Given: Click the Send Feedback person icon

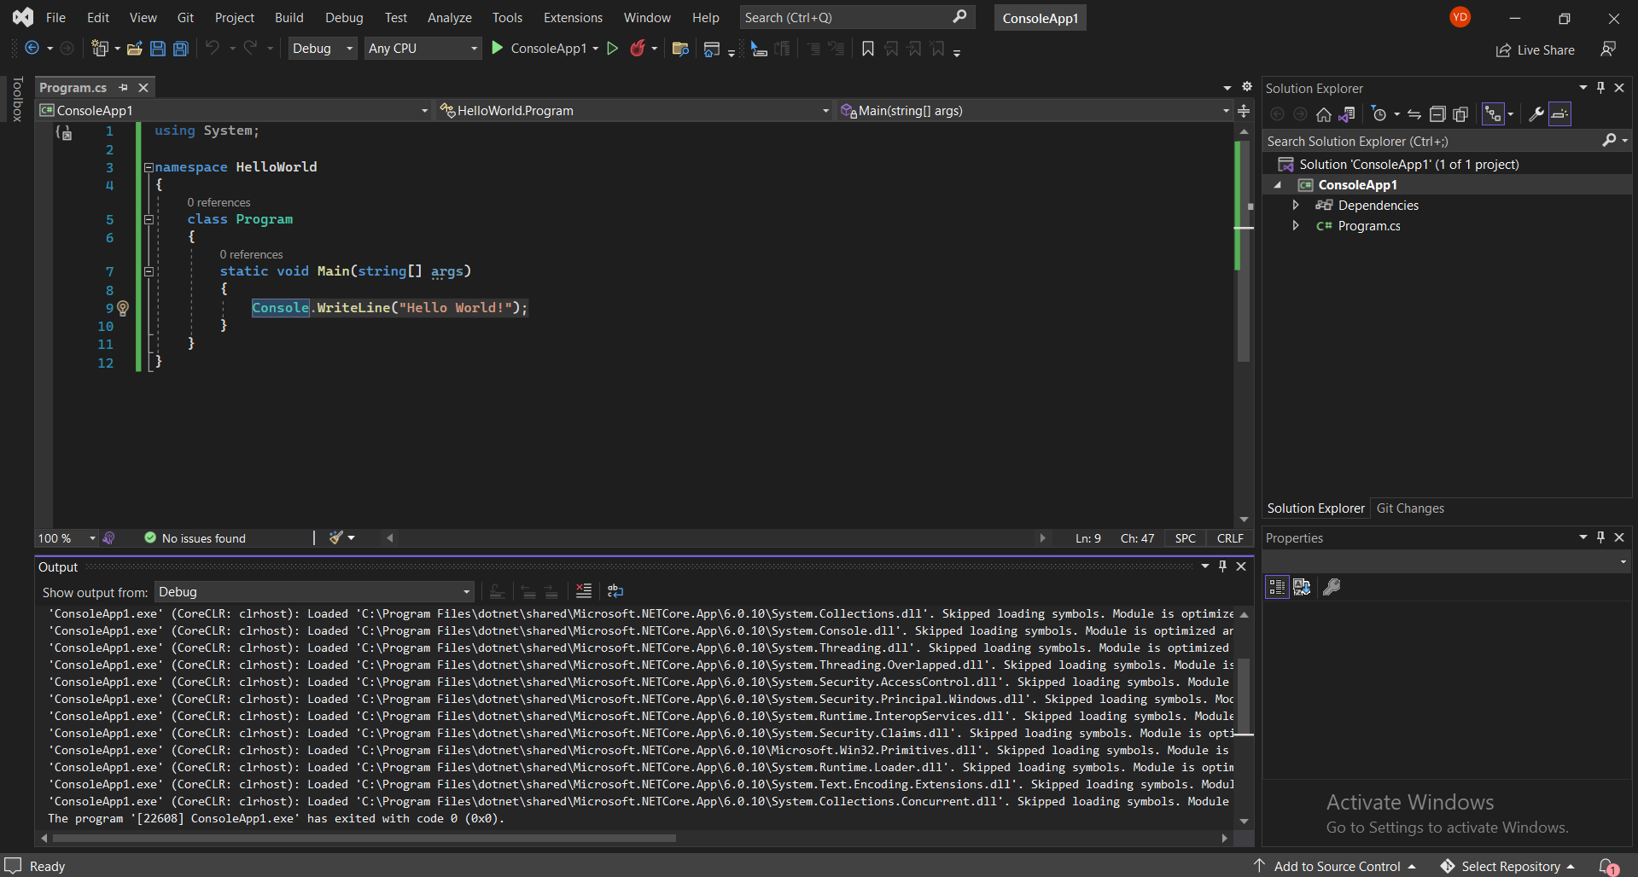Looking at the screenshot, I should point(1608,49).
